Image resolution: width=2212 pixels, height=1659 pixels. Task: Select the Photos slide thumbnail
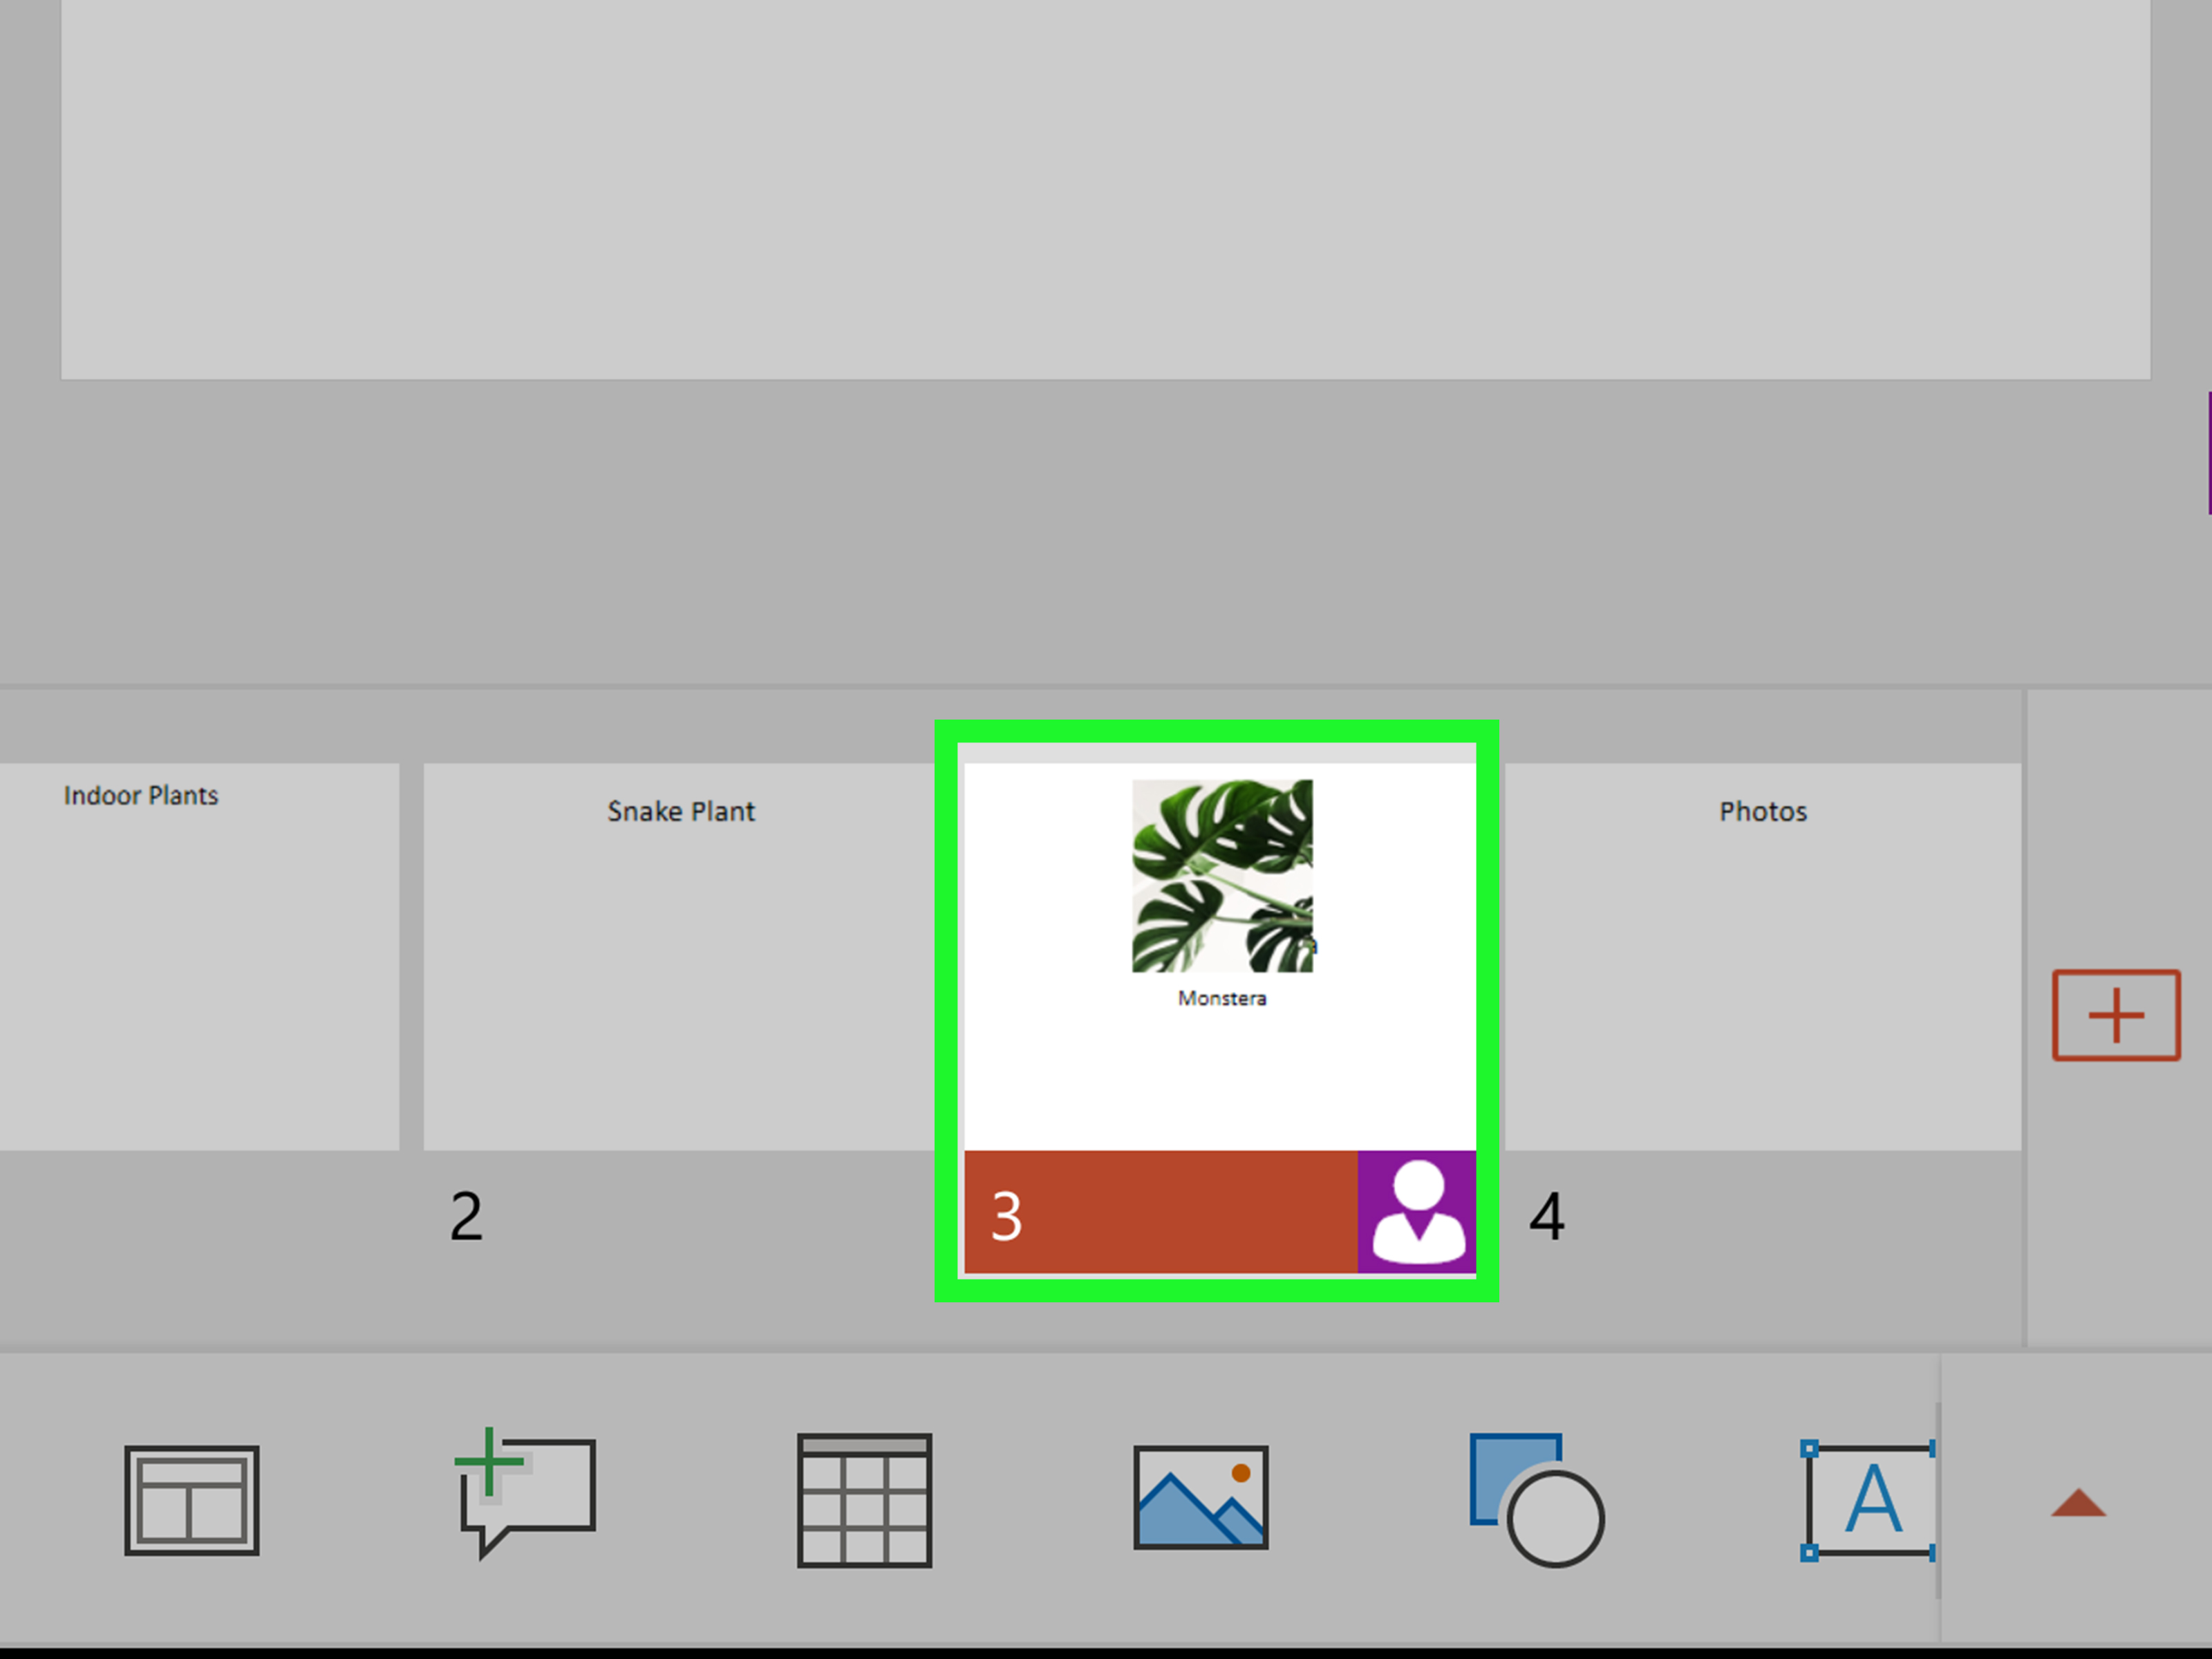click(x=1762, y=956)
